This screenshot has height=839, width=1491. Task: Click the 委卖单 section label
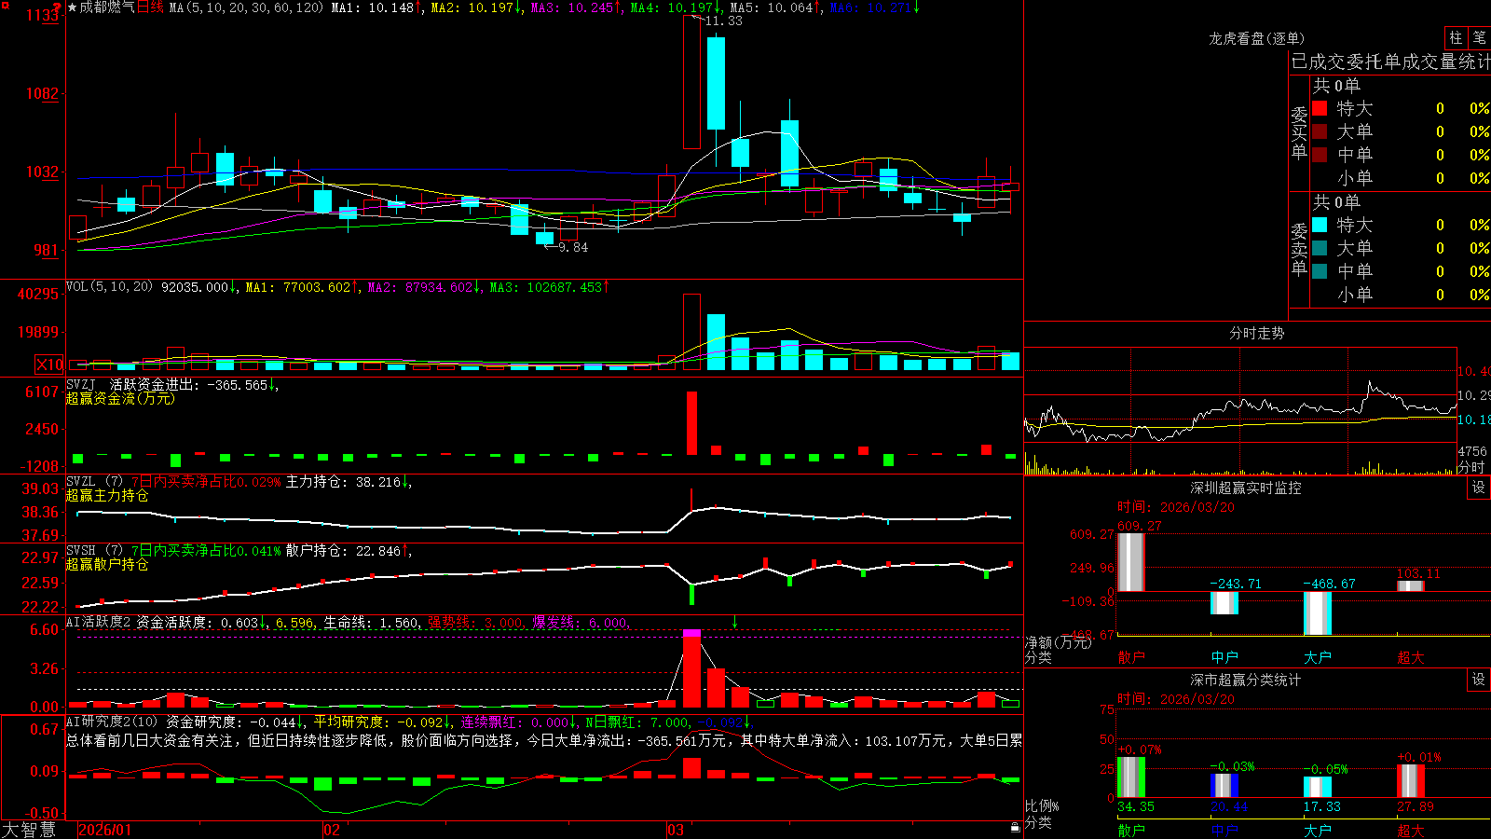point(1299,249)
